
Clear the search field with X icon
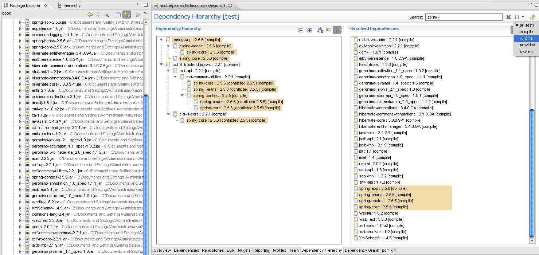tap(508, 17)
